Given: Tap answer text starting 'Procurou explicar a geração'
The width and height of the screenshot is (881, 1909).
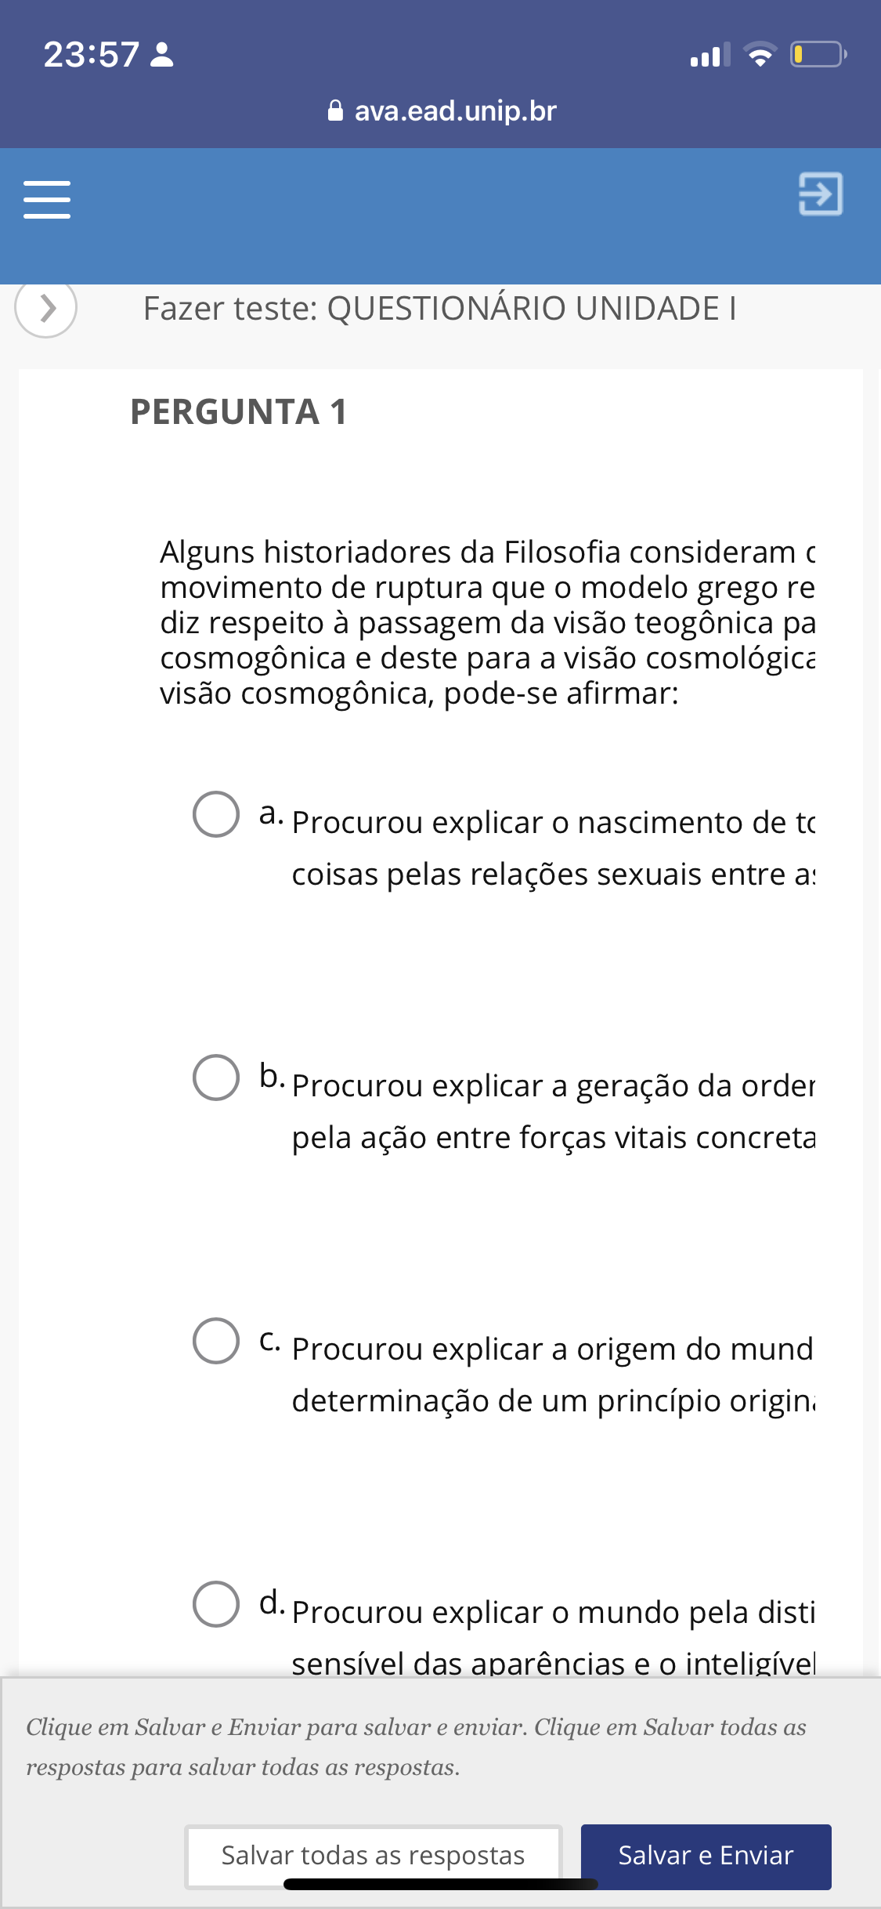Looking at the screenshot, I should [x=553, y=1111].
